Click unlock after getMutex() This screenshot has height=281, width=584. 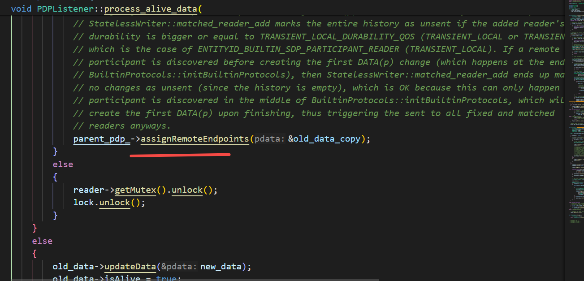[187, 190]
